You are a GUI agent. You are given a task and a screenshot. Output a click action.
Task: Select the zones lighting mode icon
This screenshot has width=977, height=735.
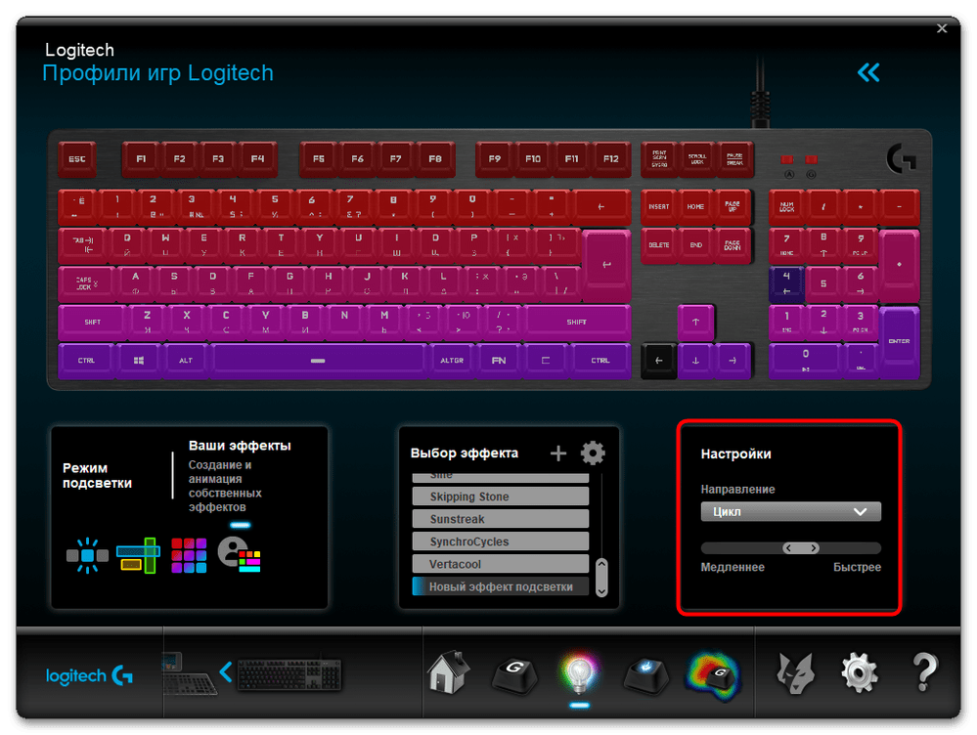tap(137, 554)
